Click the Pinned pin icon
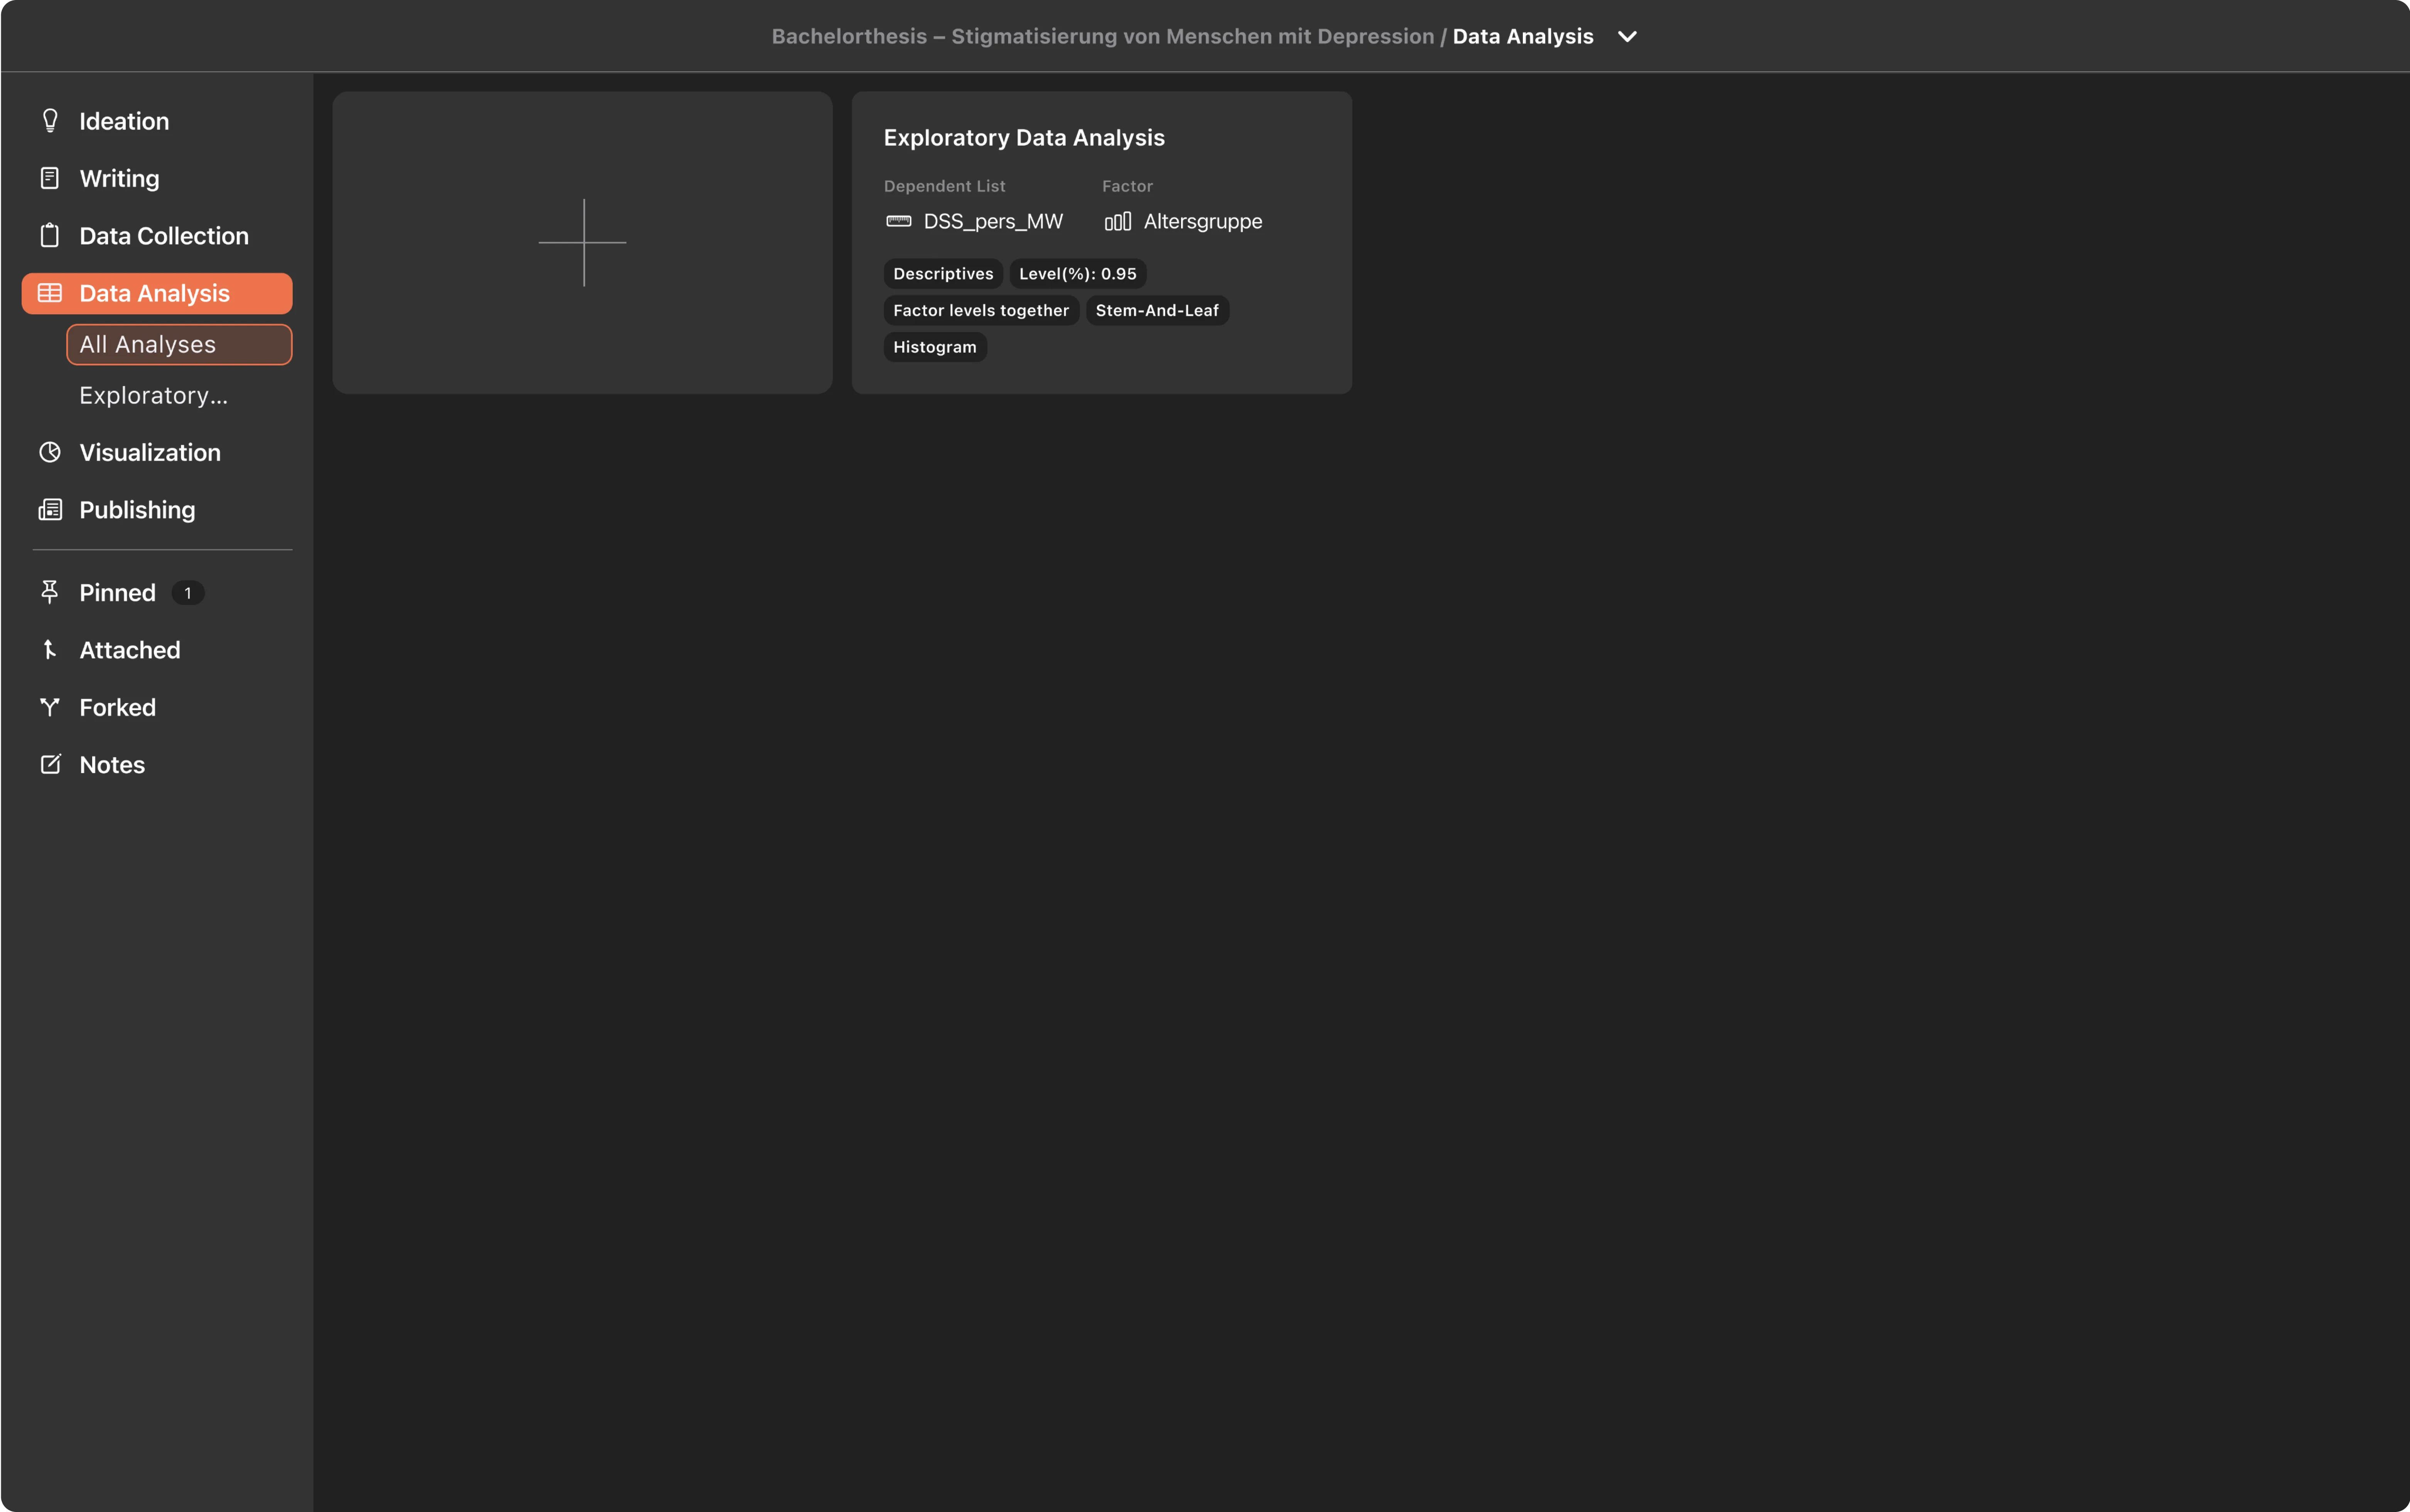2410x1512 pixels. pos(50,592)
